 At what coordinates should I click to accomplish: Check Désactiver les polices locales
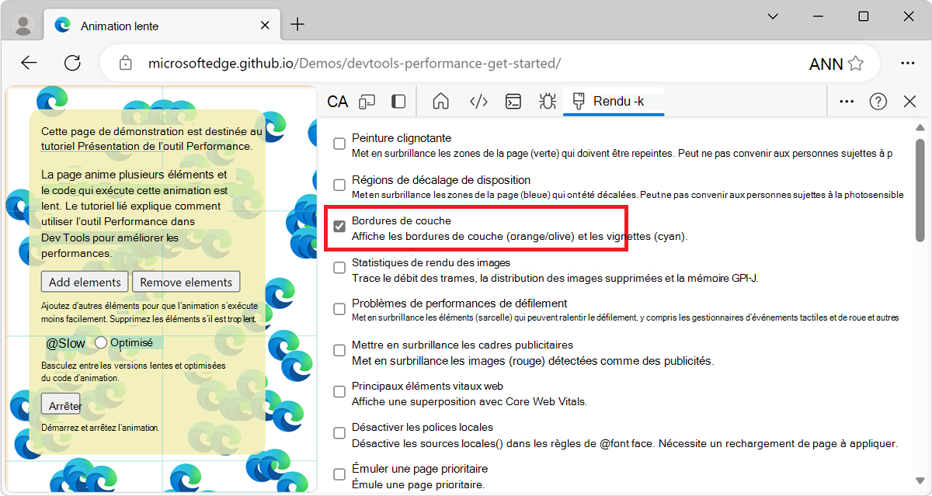(339, 433)
